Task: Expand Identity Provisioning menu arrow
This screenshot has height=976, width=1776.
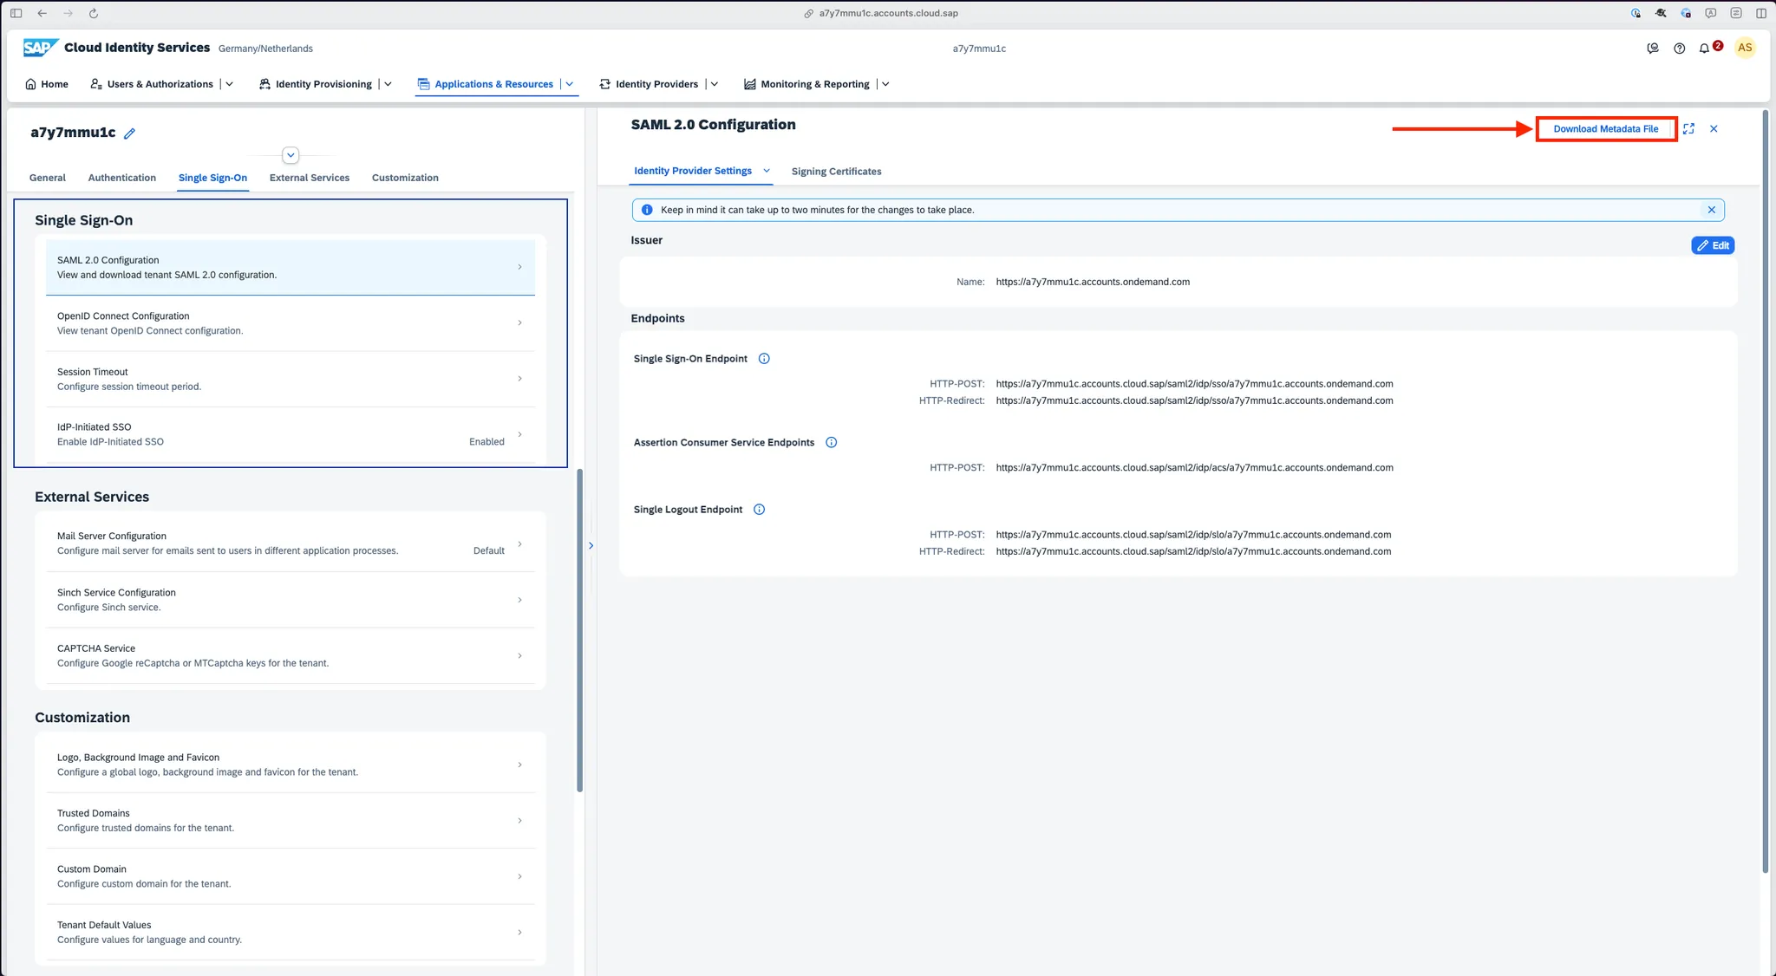Action: pyautogui.click(x=388, y=84)
